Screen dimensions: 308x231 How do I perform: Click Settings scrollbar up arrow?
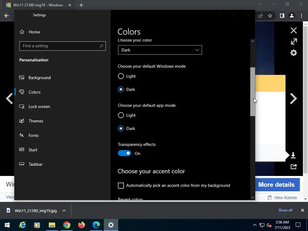pyautogui.click(x=253, y=41)
